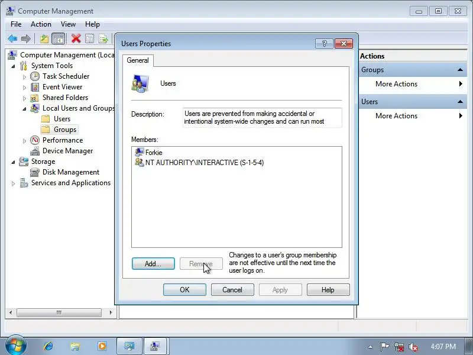This screenshot has height=355, width=473.
Task: Open the Help menu
Action: 92,24
